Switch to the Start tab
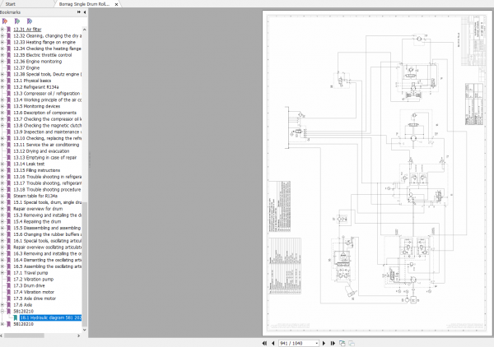Screen dimensions: 494x347 pyautogui.click(x=11, y=4)
